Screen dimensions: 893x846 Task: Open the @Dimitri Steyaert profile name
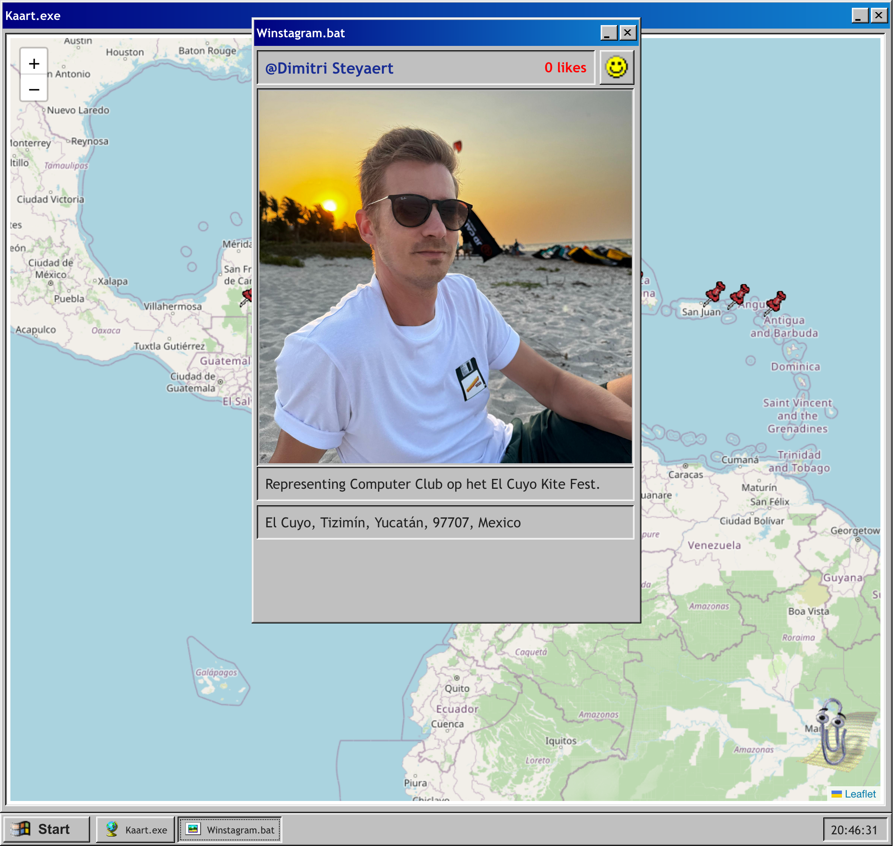329,68
